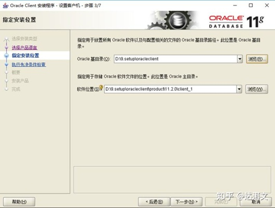Go to step 选择产品语言 in sidebar
Viewport: 275px width, 208px height.
[24, 47]
